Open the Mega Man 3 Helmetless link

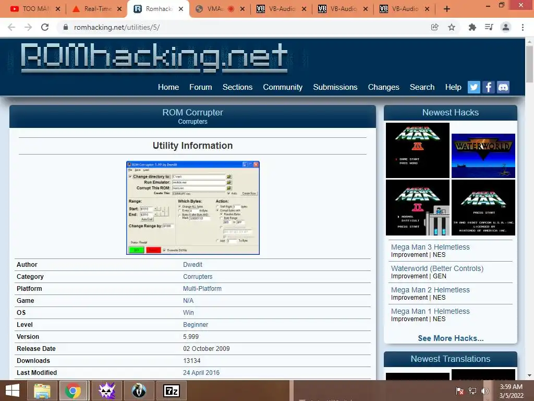(x=430, y=247)
